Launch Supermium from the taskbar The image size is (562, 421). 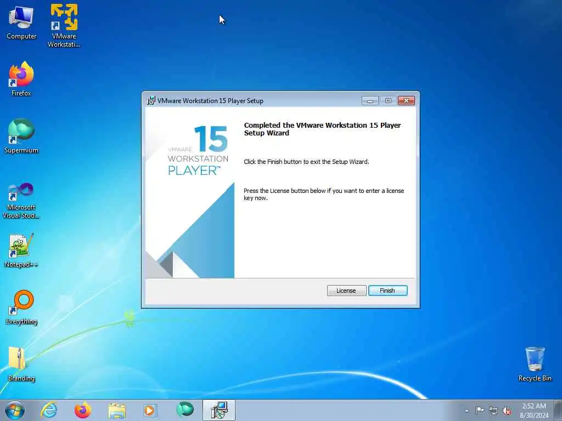185,409
